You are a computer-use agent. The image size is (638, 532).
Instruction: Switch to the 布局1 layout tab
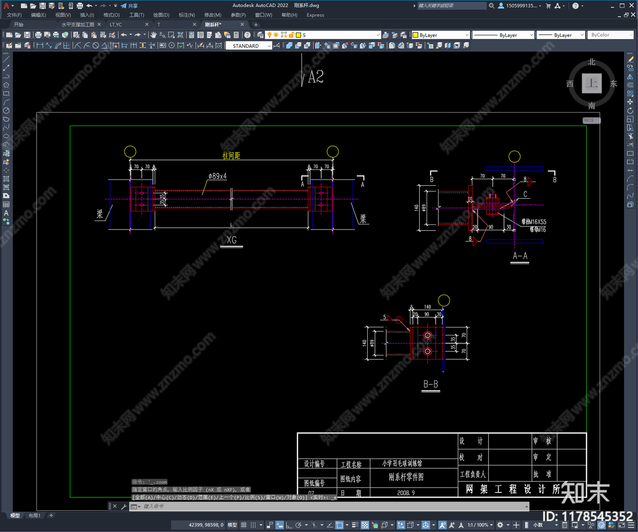[34, 516]
